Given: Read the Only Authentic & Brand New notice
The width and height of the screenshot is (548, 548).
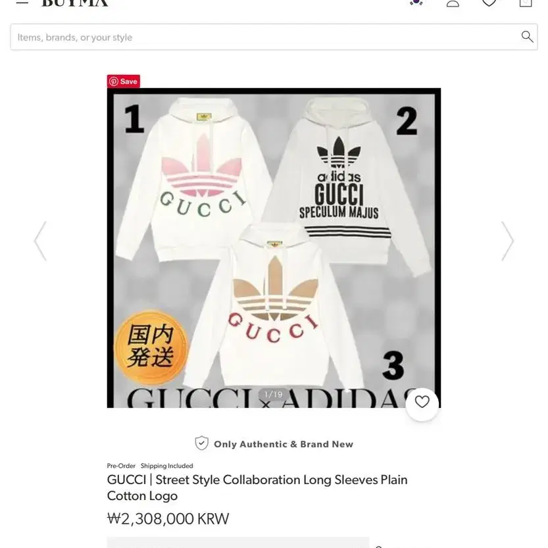Looking at the screenshot, I should pyautogui.click(x=284, y=444).
